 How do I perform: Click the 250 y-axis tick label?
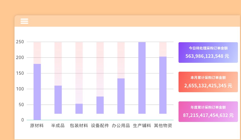coord(20,42)
